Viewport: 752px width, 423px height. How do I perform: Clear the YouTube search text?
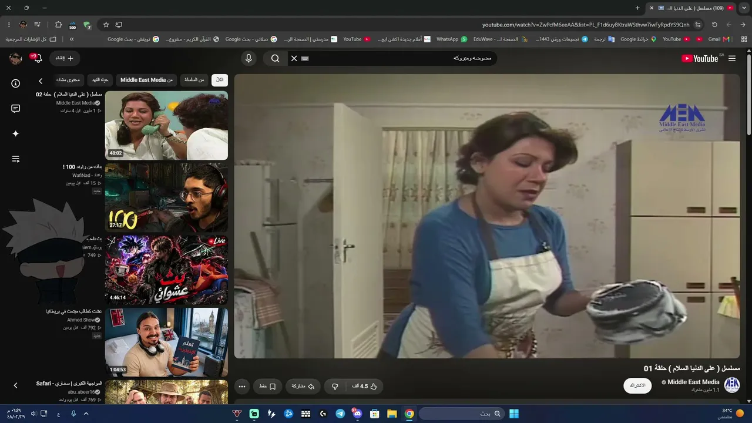coord(294,58)
